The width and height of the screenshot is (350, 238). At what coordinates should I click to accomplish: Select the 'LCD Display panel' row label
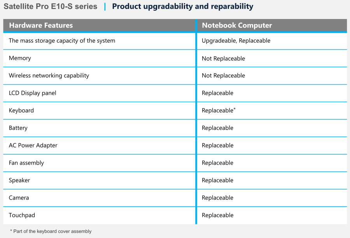[33, 93]
